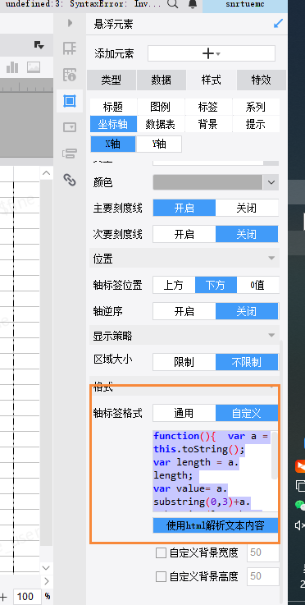Set 轴逆序 to 关闭
Image resolution: width=305 pixels, height=605 pixels.
click(x=247, y=311)
